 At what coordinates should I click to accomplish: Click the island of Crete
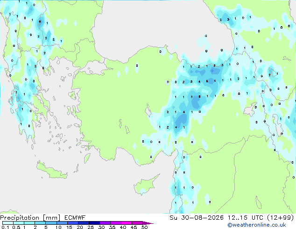(x=52, y=171)
